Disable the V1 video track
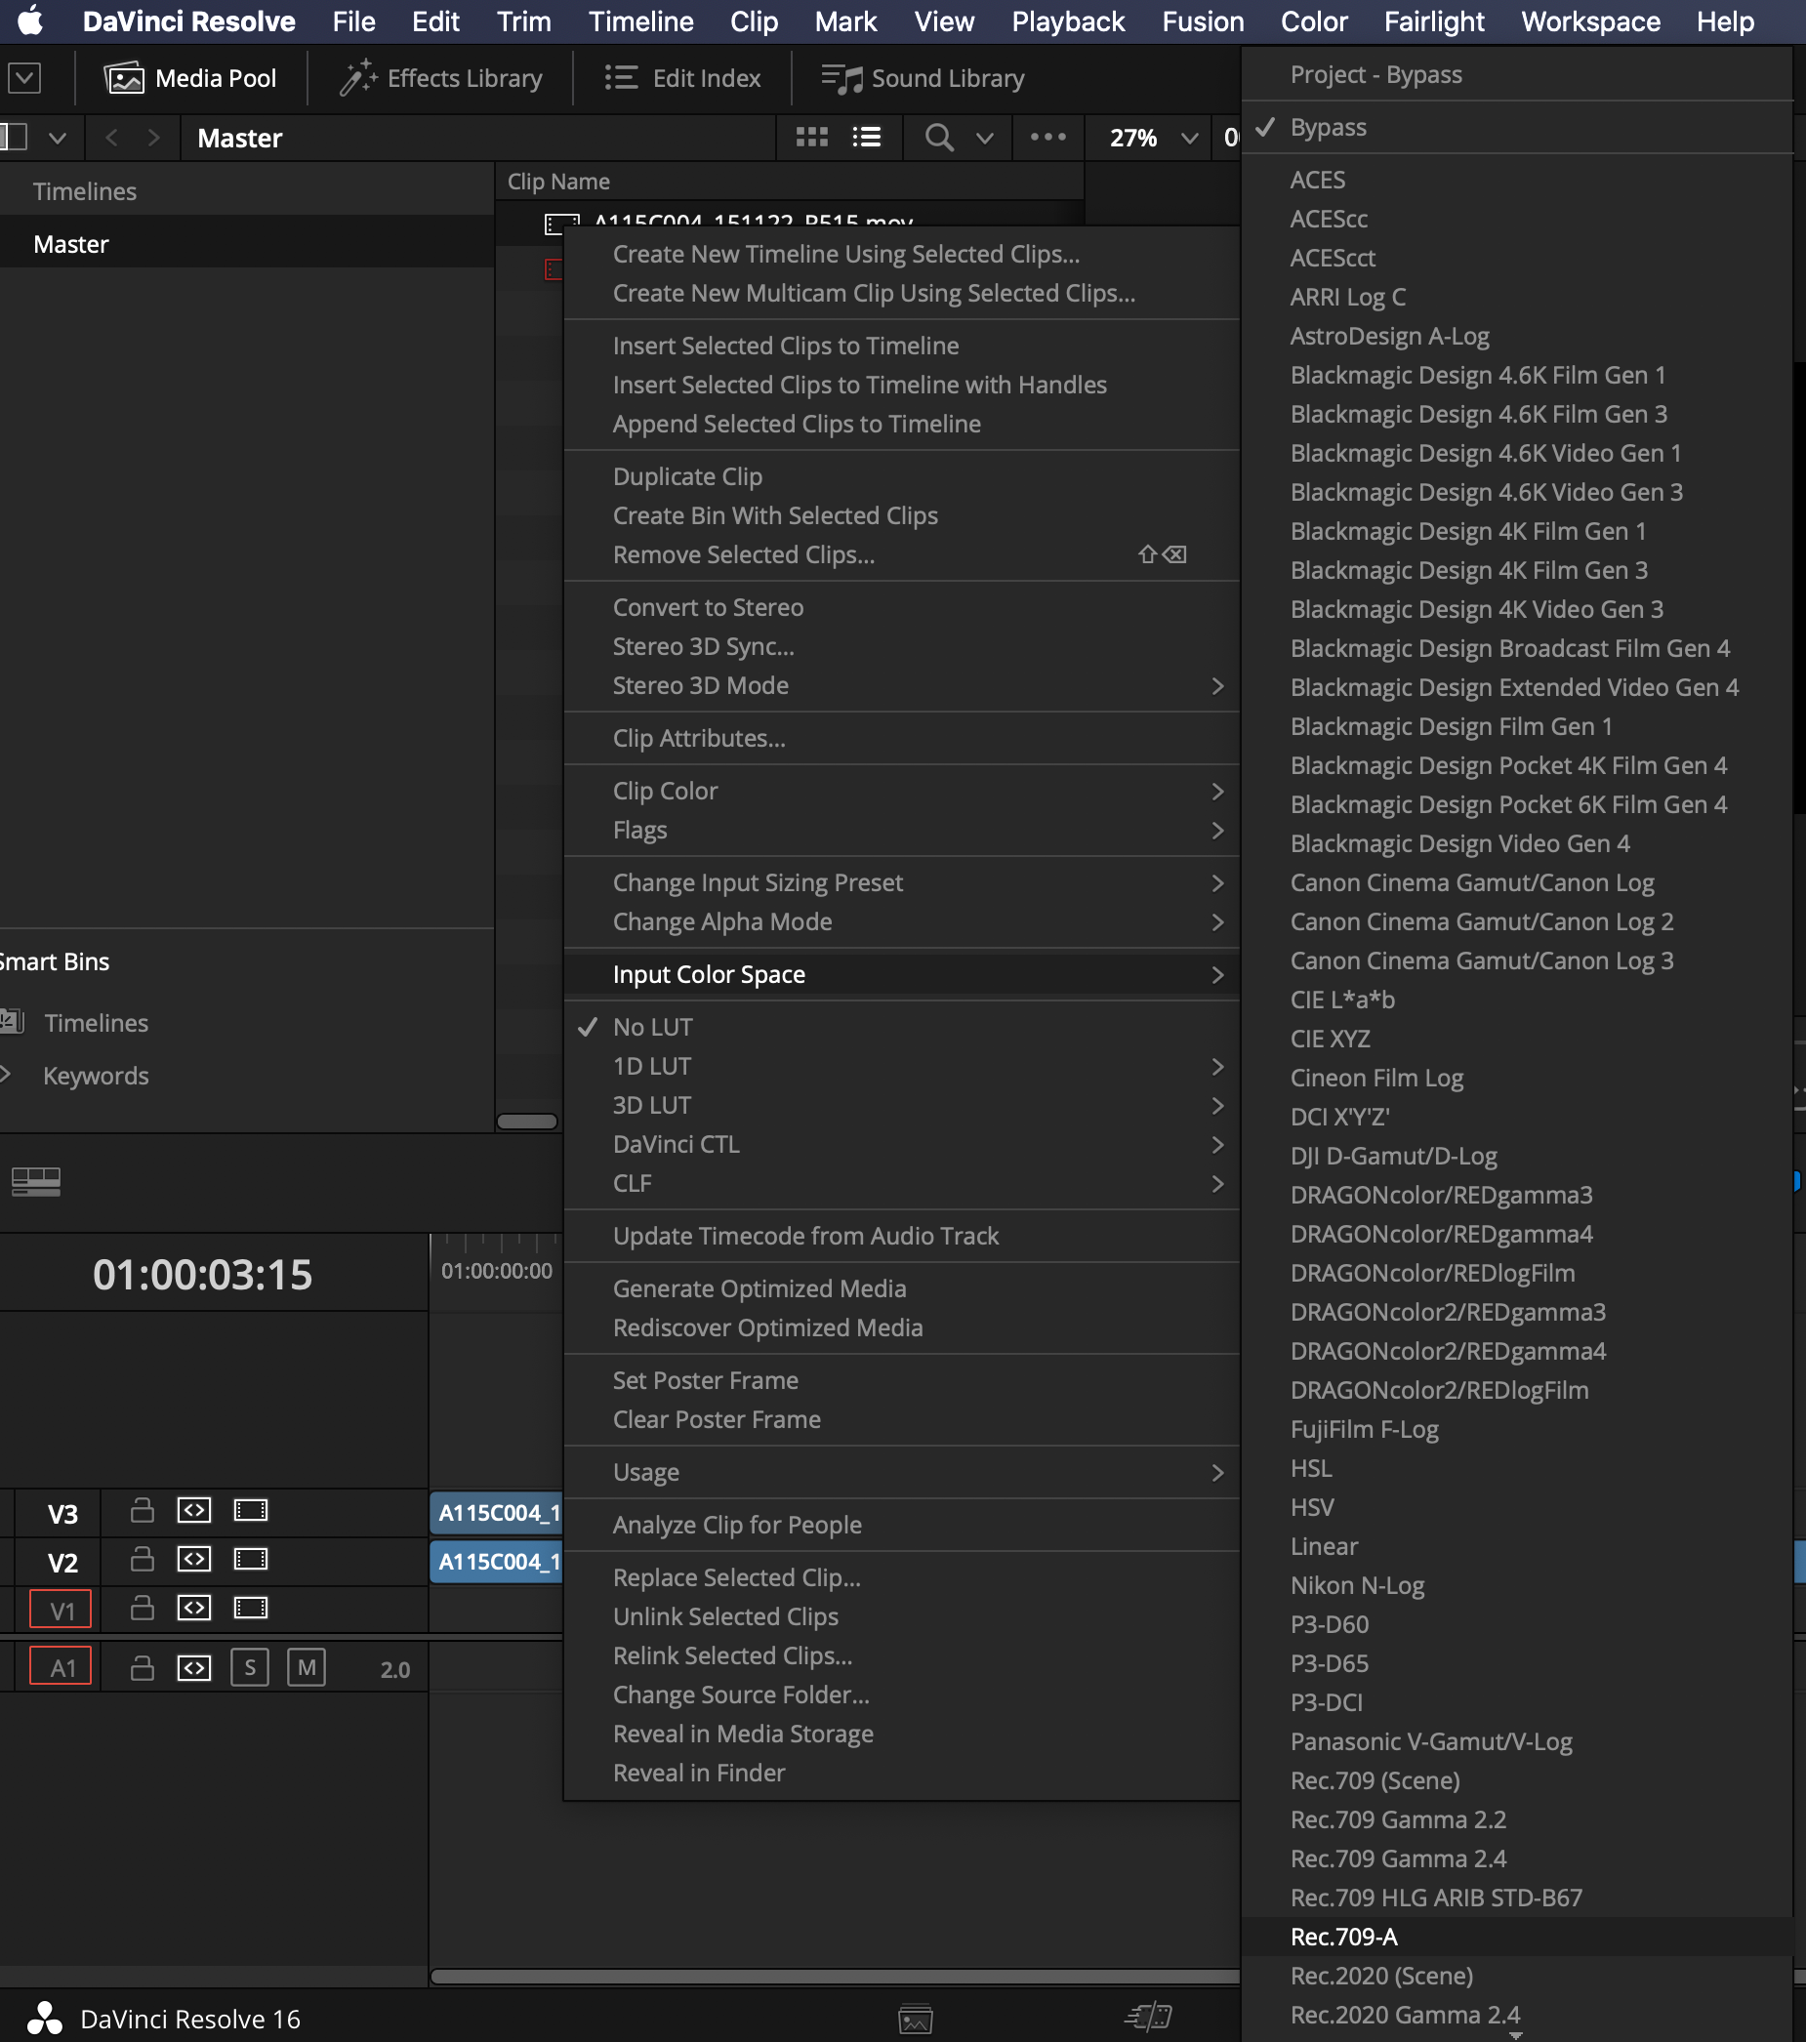Image resolution: width=1806 pixels, height=2042 pixels. (251, 1608)
